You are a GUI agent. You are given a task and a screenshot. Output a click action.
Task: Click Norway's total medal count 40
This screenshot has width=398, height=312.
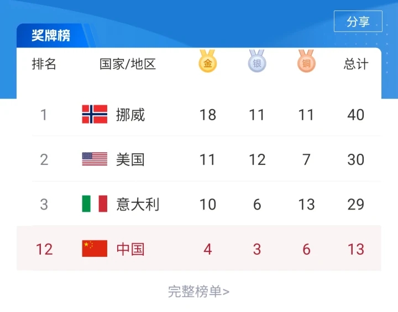(x=356, y=115)
